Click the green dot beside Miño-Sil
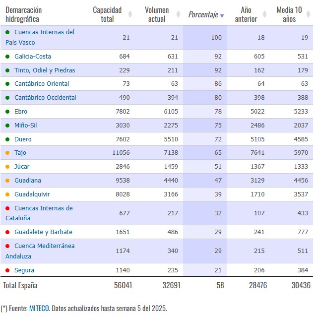314x316 pixels. click(x=7, y=126)
